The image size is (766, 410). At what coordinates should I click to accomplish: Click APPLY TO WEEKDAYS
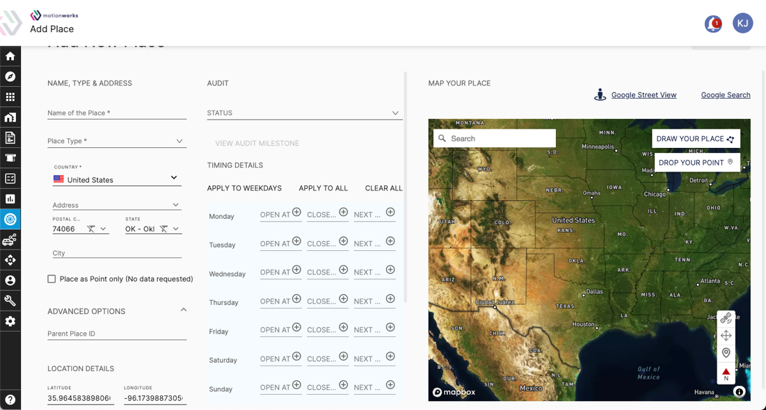click(244, 188)
